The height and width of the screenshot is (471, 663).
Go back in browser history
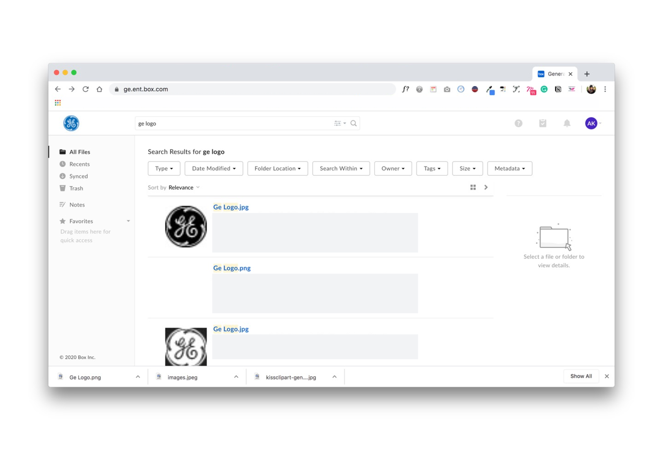pyautogui.click(x=58, y=89)
